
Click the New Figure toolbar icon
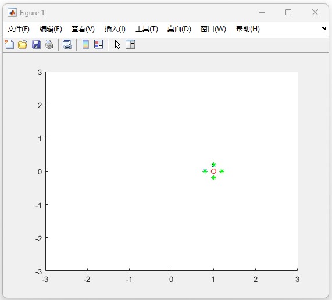(x=9, y=44)
